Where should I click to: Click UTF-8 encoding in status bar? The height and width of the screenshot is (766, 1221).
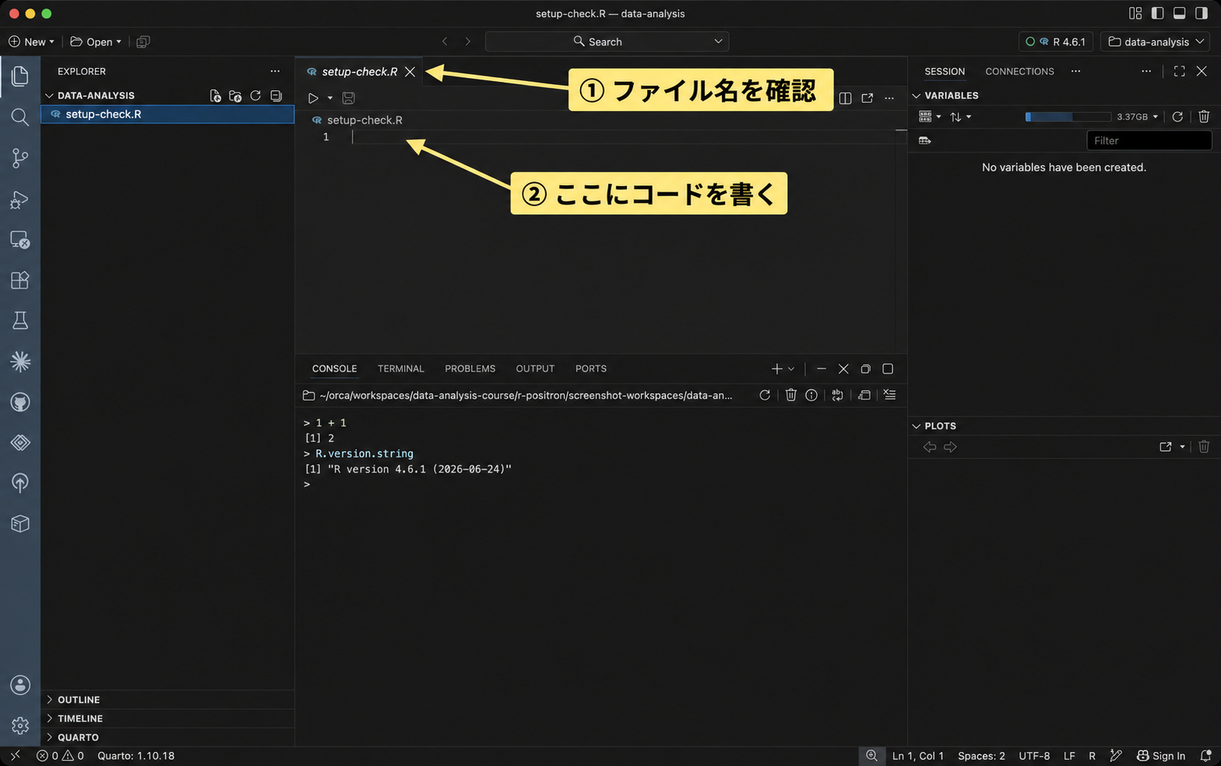(1034, 756)
